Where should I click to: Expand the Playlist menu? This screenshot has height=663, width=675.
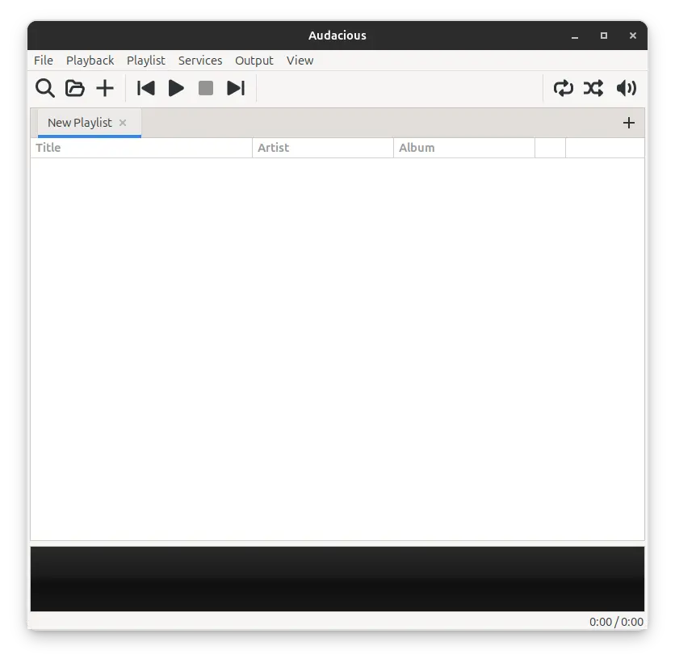pos(146,61)
